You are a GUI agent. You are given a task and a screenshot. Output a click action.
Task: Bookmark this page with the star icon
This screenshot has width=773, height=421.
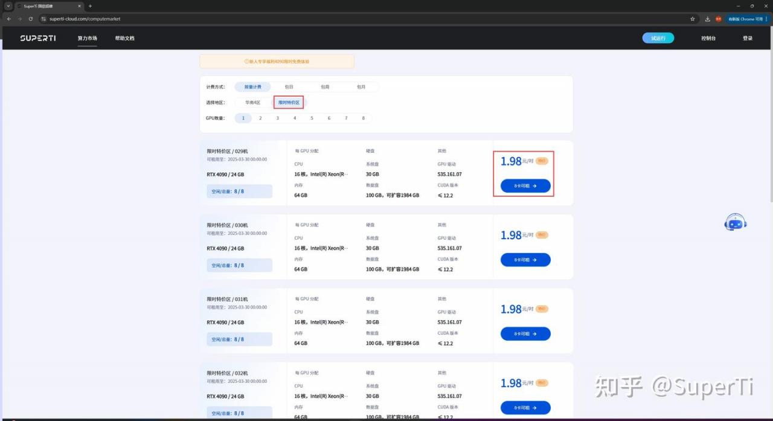693,19
